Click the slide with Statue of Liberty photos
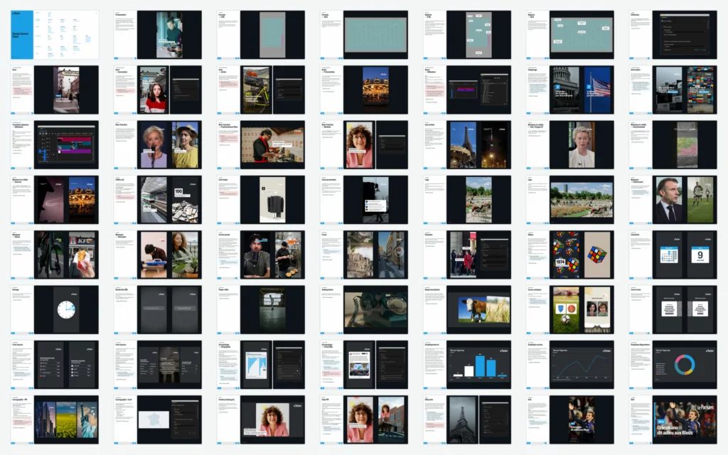The height and width of the screenshot is (455, 728). pos(54,419)
